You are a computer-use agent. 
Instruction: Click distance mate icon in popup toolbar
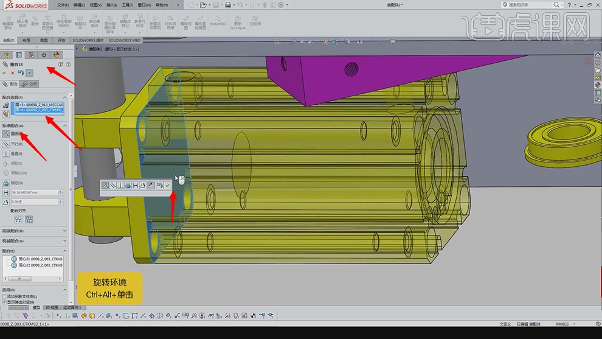[x=136, y=185]
